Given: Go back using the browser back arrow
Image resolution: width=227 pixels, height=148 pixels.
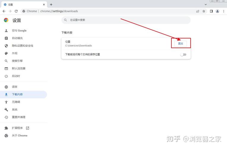Looking at the screenshot, I should (4, 11).
